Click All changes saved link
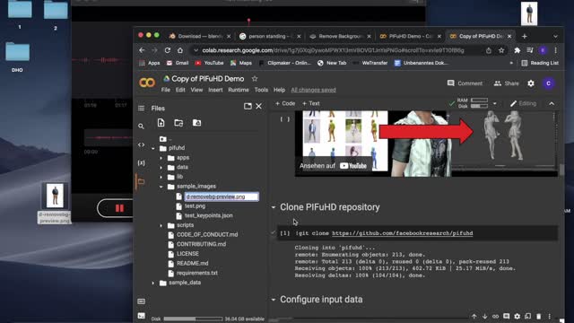The width and height of the screenshot is (574, 323). tap(313, 90)
